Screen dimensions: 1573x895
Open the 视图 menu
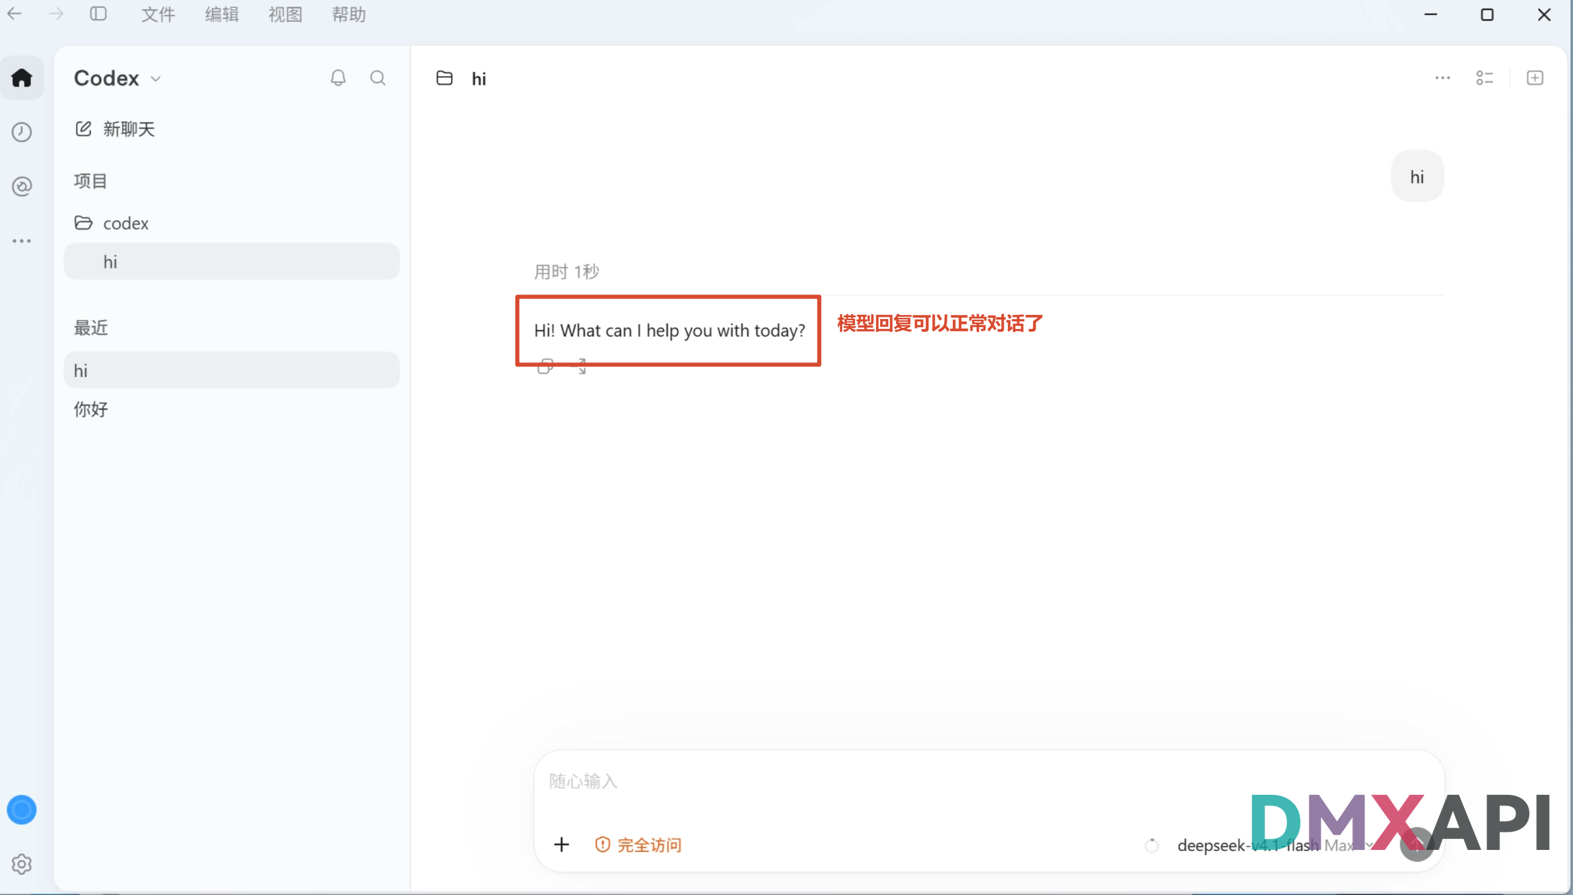pos(285,14)
